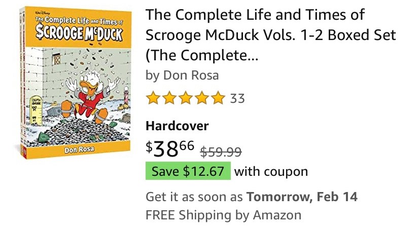Click the first star in the rating
The height and width of the screenshot is (228, 420).
pos(153,98)
